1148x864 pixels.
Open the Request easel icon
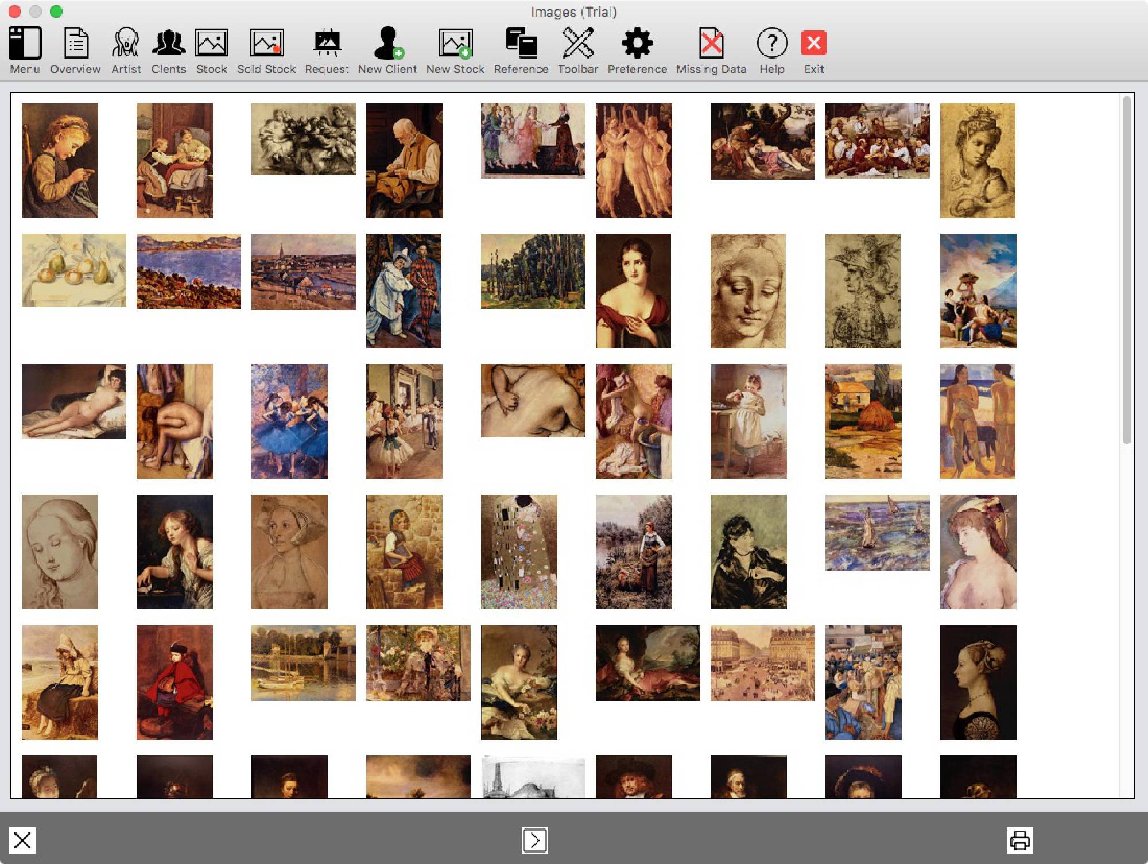[327, 43]
